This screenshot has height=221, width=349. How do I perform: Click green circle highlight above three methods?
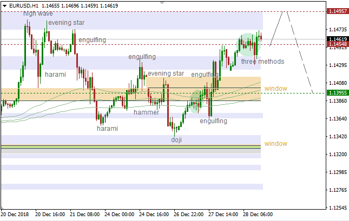tap(248, 44)
